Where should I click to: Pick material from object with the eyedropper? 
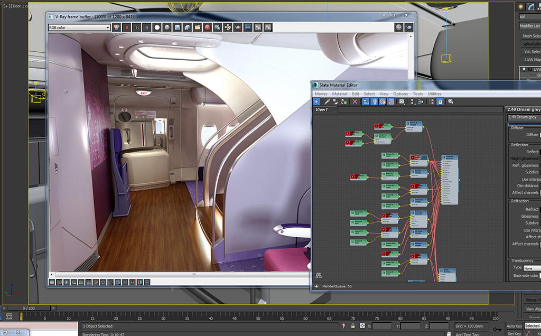[x=327, y=102]
